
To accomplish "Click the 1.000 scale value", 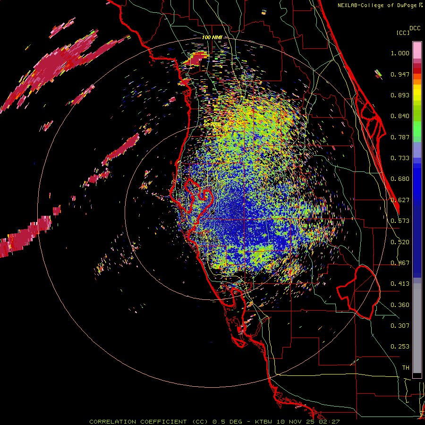I will click(x=400, y=53).
